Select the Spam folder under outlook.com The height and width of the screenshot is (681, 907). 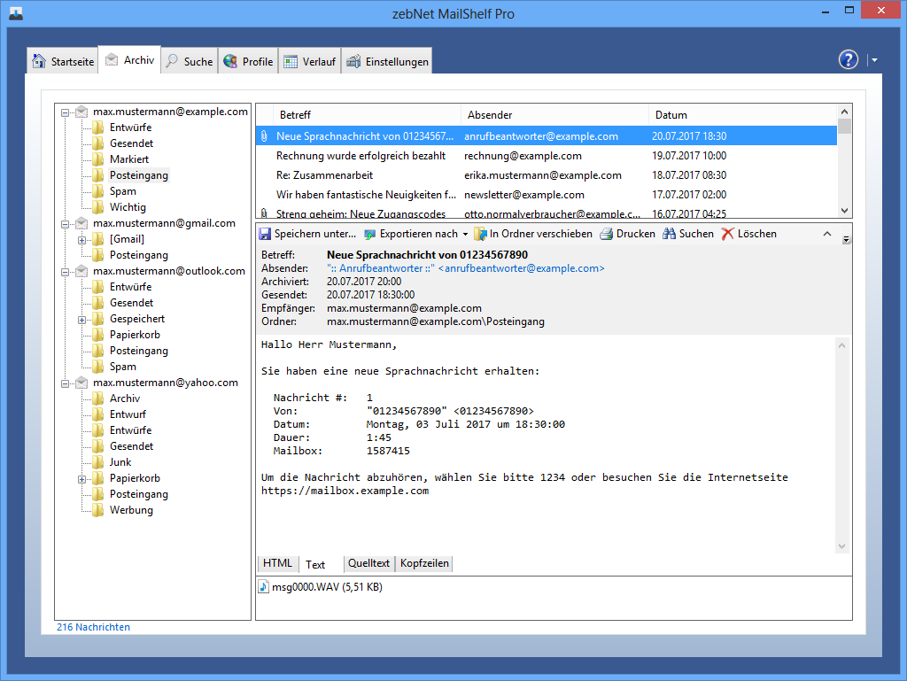123,367
